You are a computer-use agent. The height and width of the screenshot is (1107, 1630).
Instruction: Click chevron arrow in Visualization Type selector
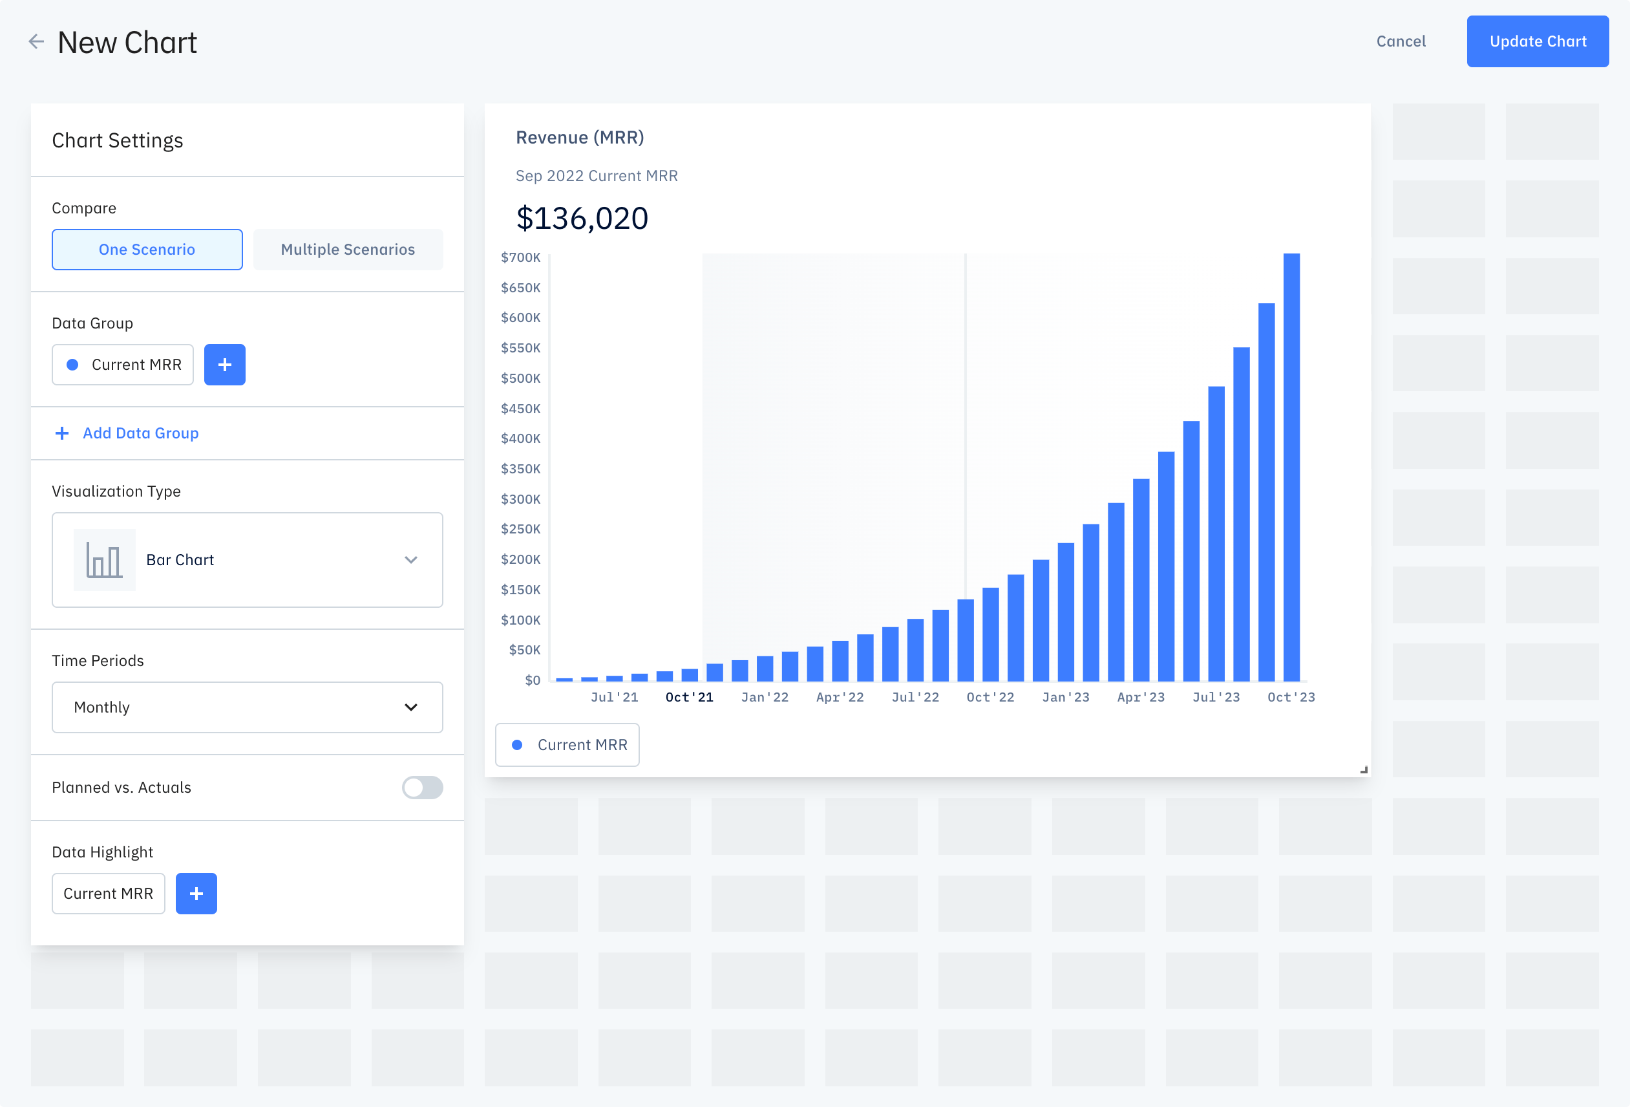pos(411,560)
